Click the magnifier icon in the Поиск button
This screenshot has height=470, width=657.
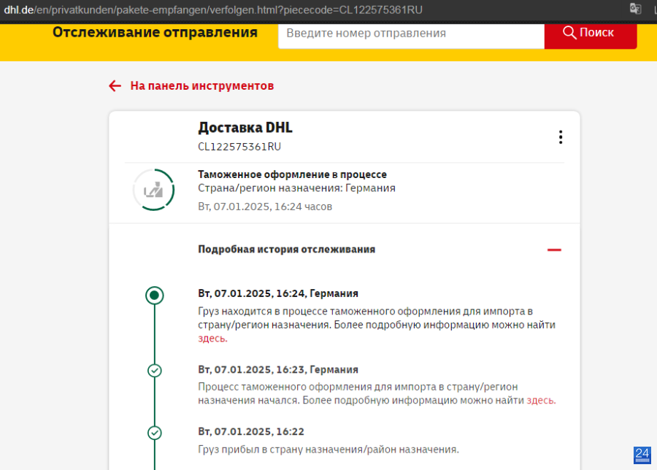point(569,32)
